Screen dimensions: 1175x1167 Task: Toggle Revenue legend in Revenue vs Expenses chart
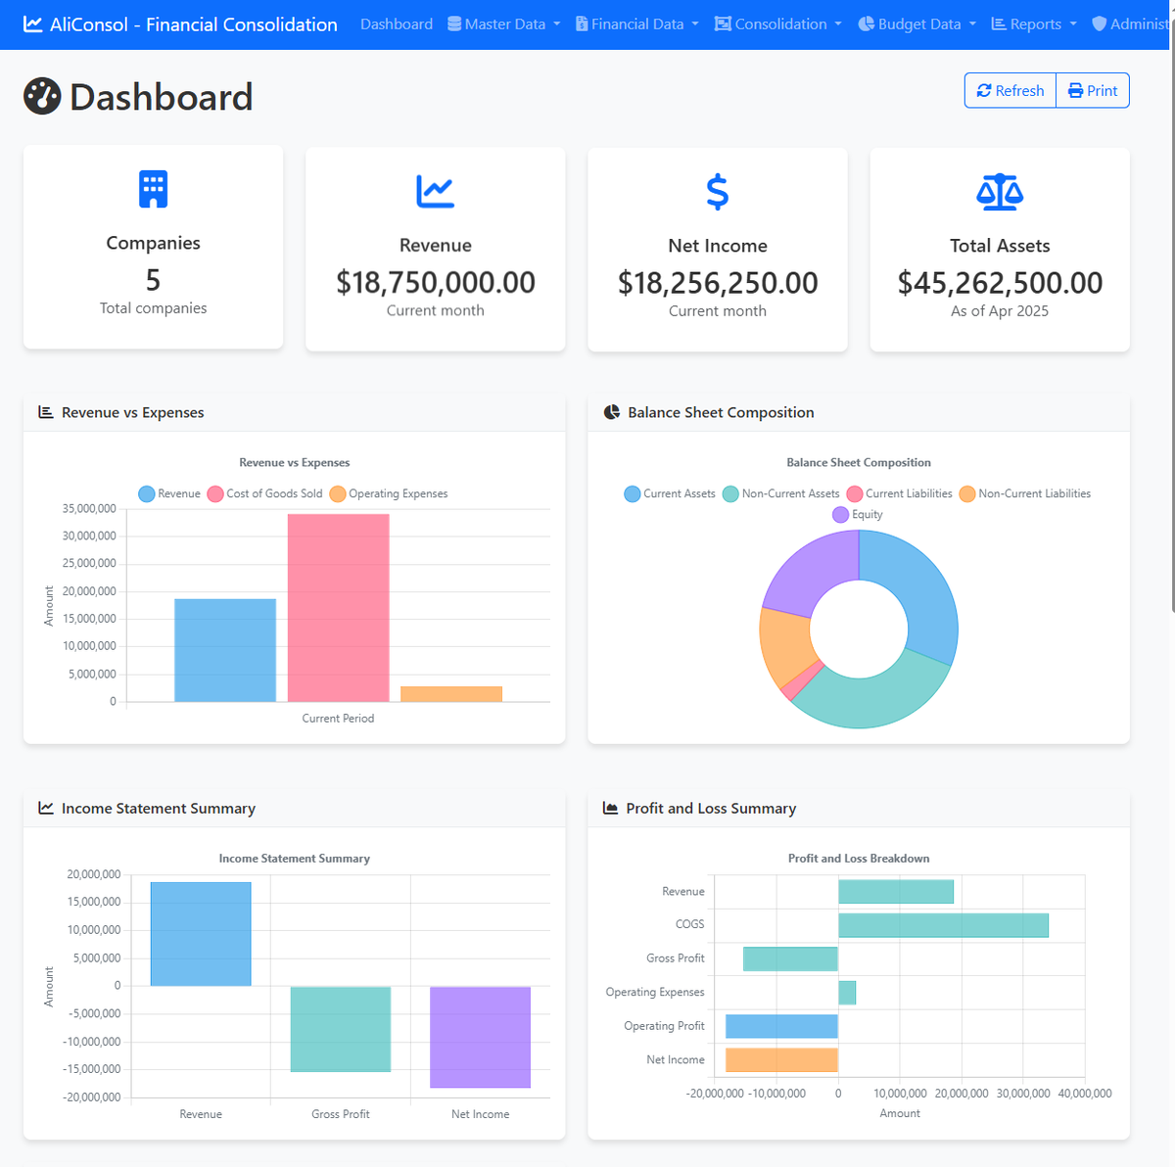[x=169, y=493]
